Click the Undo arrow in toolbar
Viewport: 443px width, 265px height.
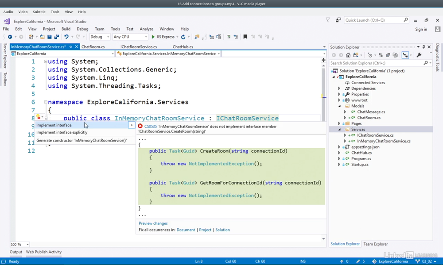(x=66, y=37)
